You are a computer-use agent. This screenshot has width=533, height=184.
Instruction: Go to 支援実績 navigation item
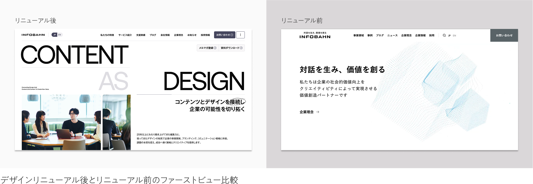click(141, 35)
